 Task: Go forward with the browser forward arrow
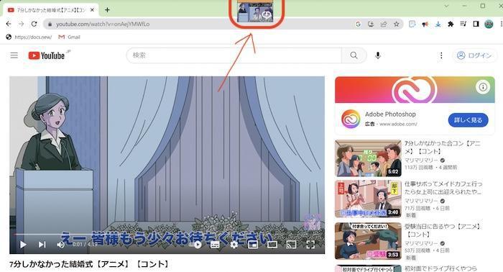pyautogui.click(x=21, y=24)
